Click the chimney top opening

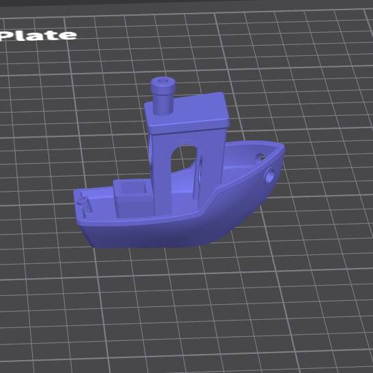point(163,83)
